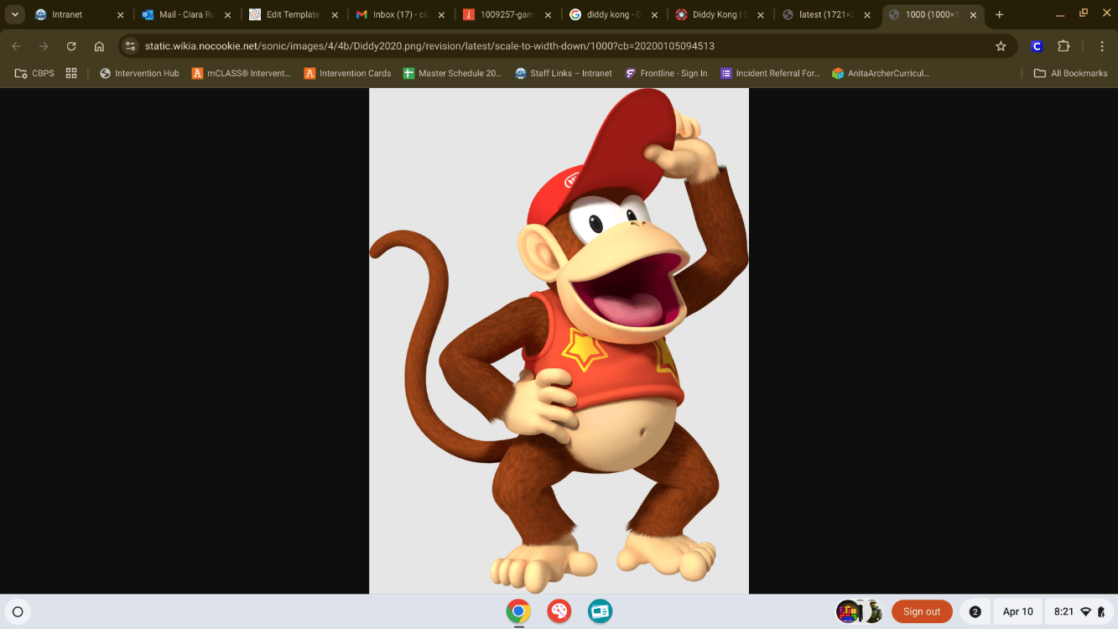Open the teal news app on shelf
Screen dimensions: 1118x629
click(x=600, y=611)
